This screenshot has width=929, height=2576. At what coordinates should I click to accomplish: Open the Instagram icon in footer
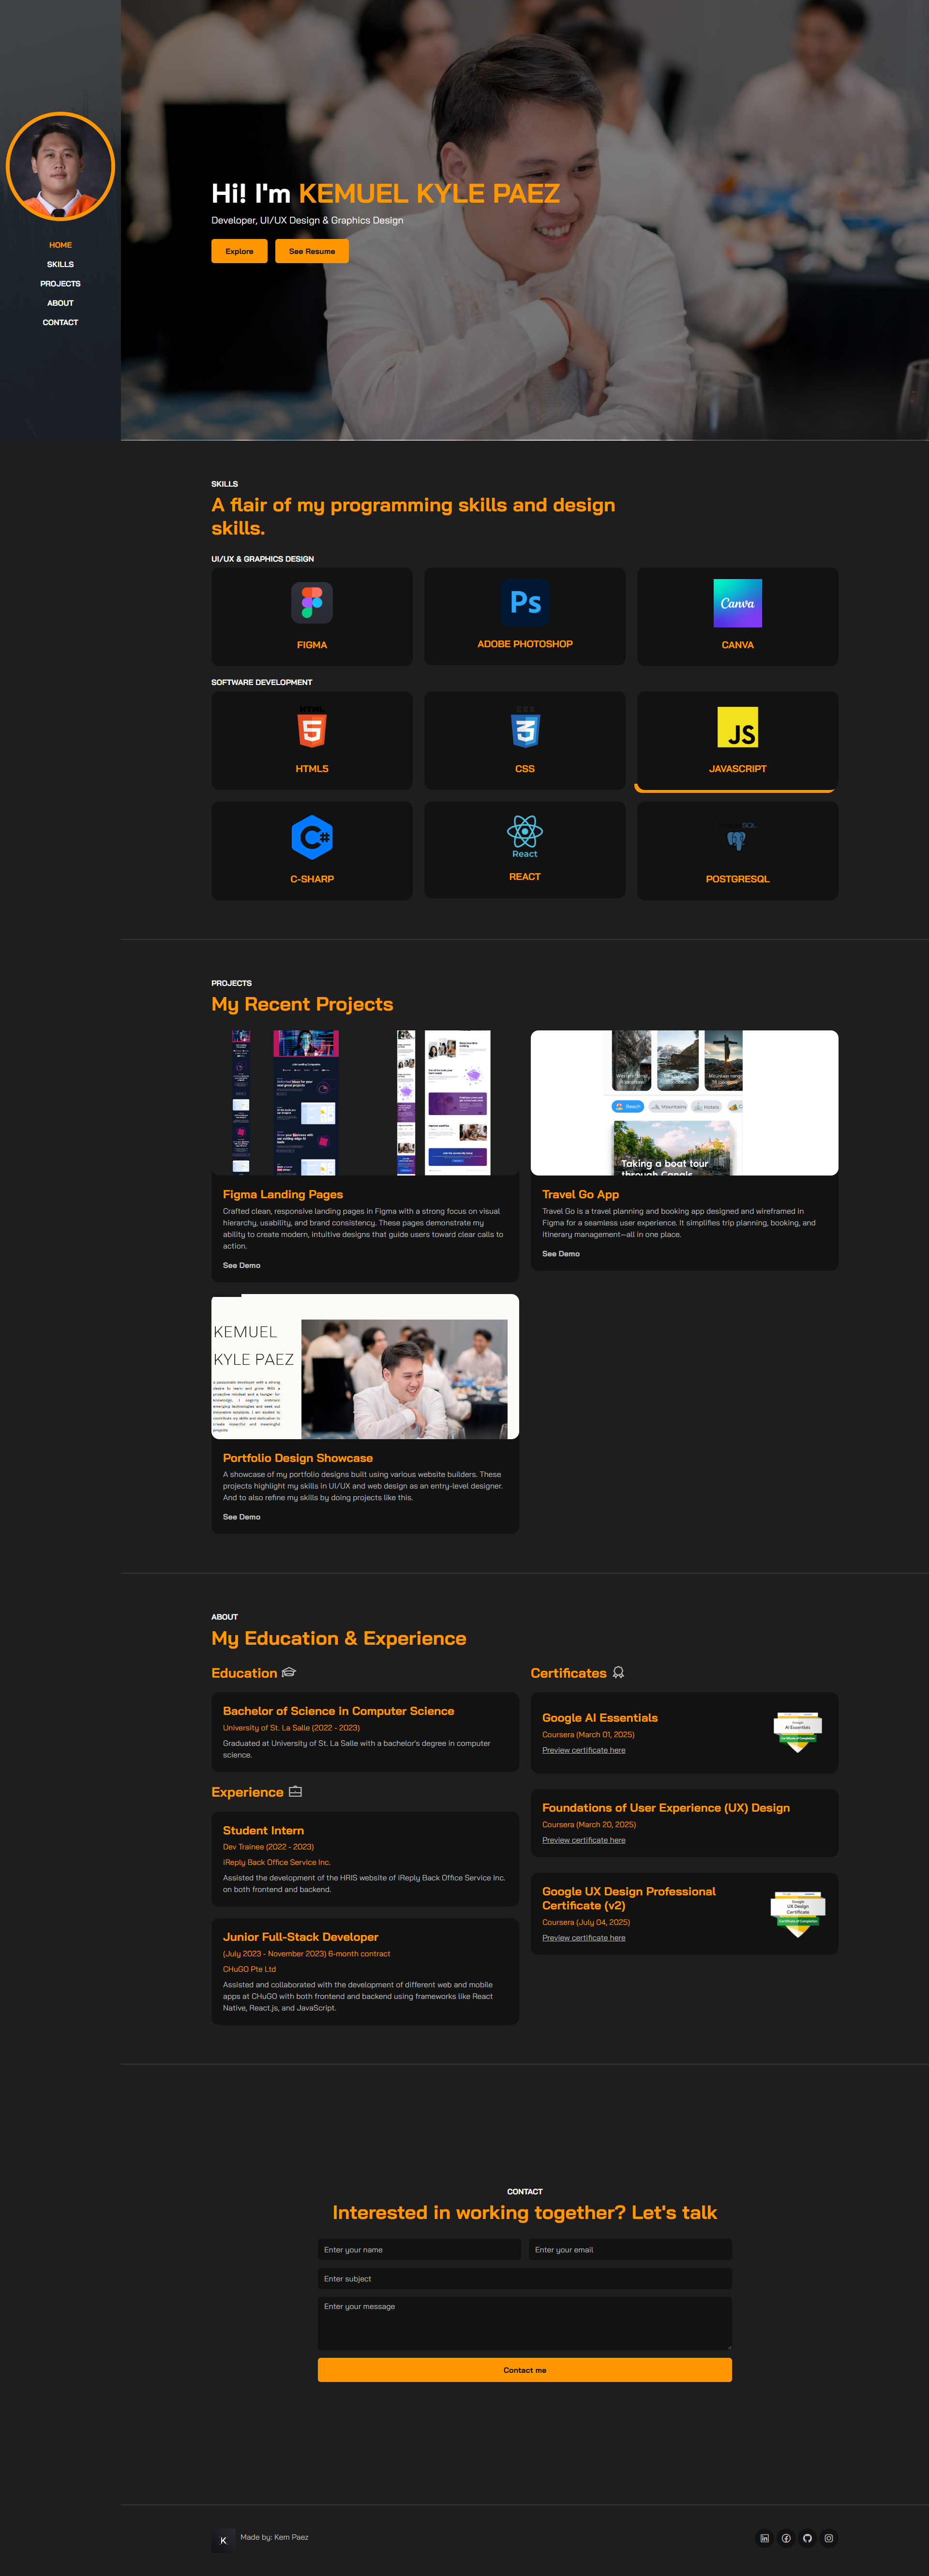tap(829, 2538)
